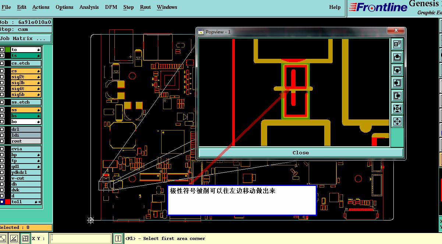Viewport: 442px width, 244px height.
Task: Click the pan right icon in Popview
Action: tap(397, 96)
